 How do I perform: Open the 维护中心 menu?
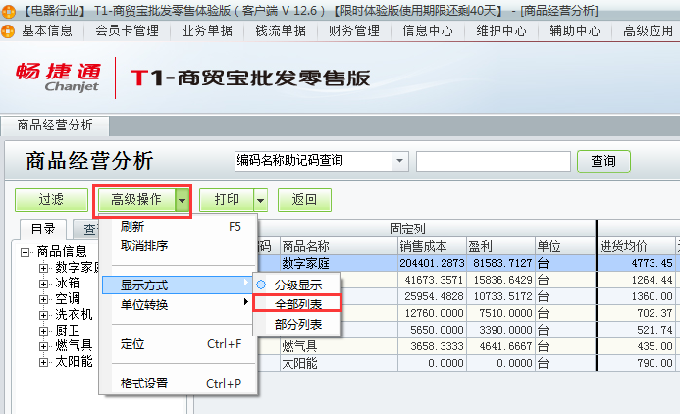pyautogui.click(x=501, y=31)
